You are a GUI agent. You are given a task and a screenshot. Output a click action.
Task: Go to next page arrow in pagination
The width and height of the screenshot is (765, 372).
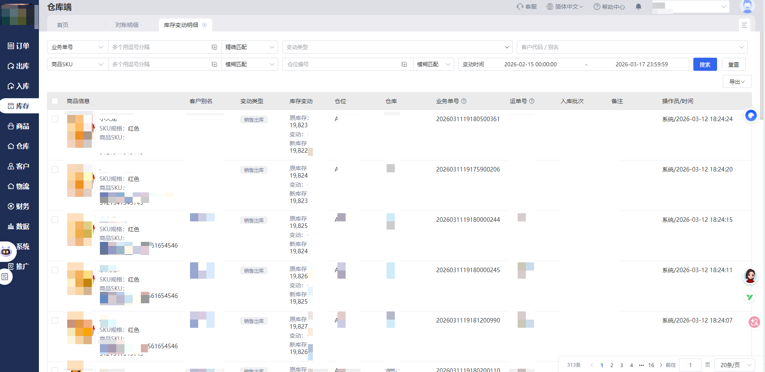(661, 365)
